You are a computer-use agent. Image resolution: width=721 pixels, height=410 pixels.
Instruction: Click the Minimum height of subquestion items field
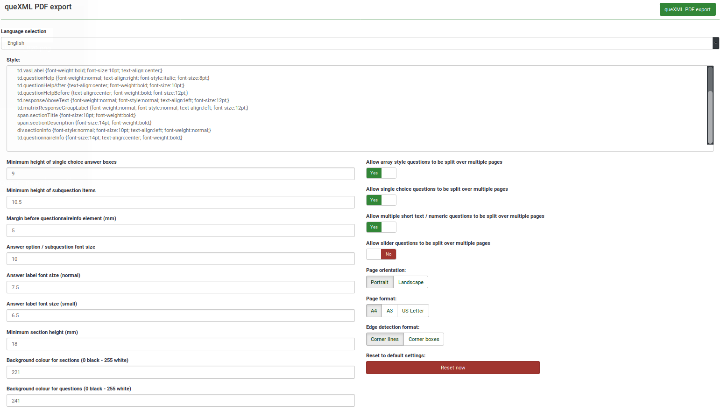pyautogui.click(x=180, y=202)
